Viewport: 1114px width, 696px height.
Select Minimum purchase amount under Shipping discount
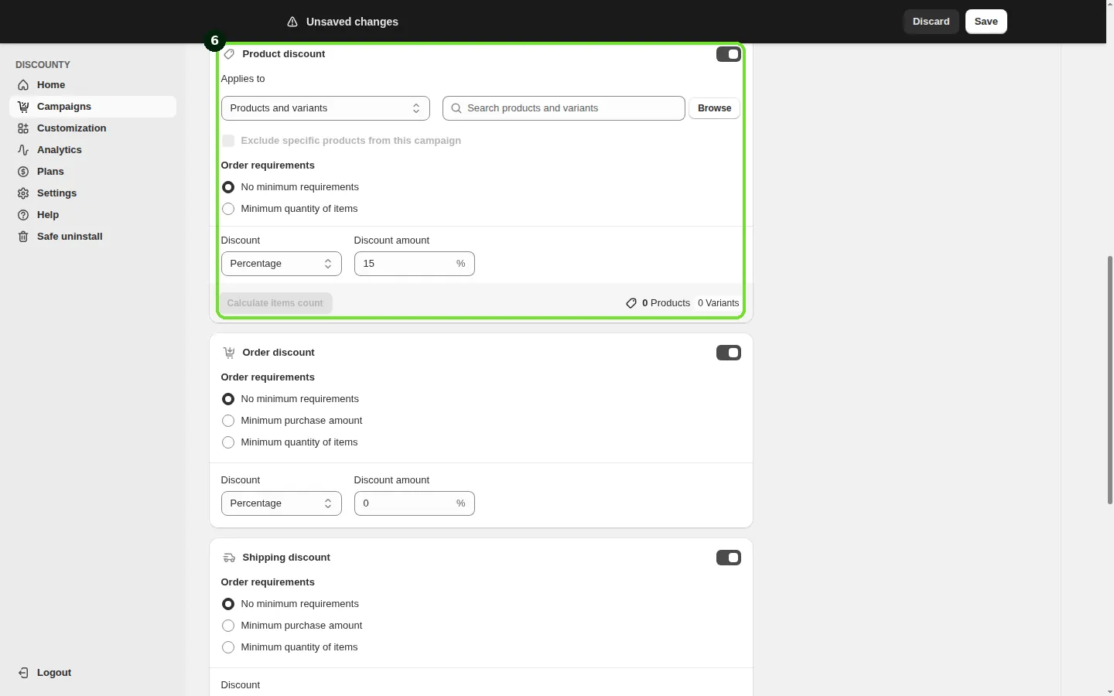pos(228,626)
